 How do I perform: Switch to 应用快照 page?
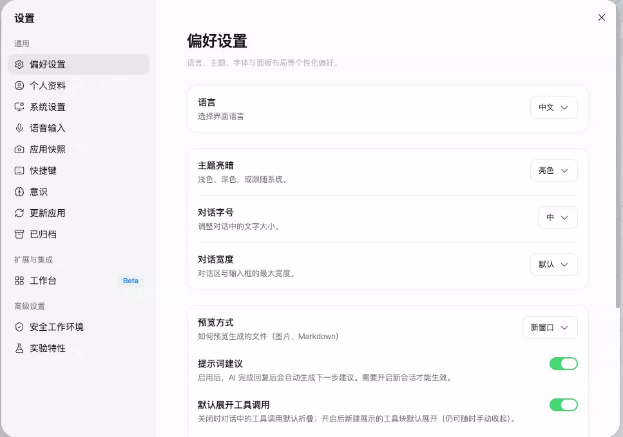click(79, 149)
